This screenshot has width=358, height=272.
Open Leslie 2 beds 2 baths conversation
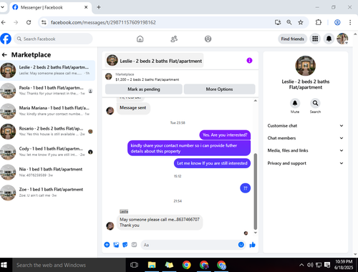pyautogui.click(x=48, y=70)
